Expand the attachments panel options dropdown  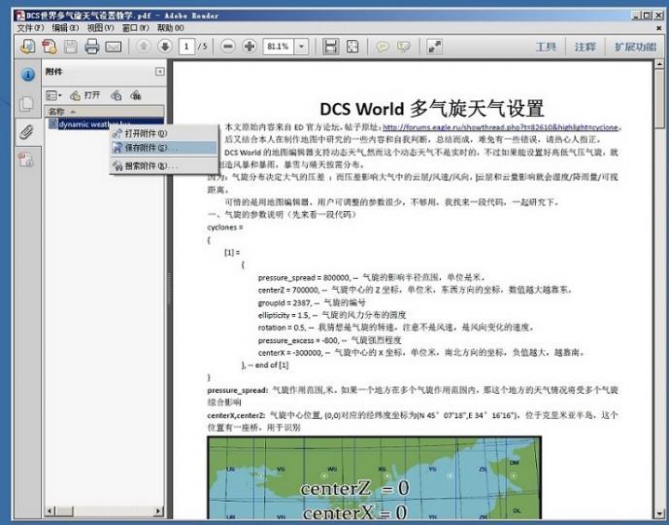(x=56, y=95)
